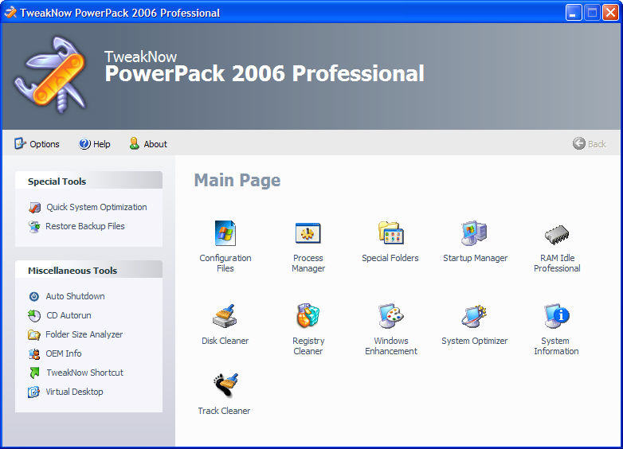Open the RAM Idle Professional chip icon
623x449 pixels.
(557, 235)
